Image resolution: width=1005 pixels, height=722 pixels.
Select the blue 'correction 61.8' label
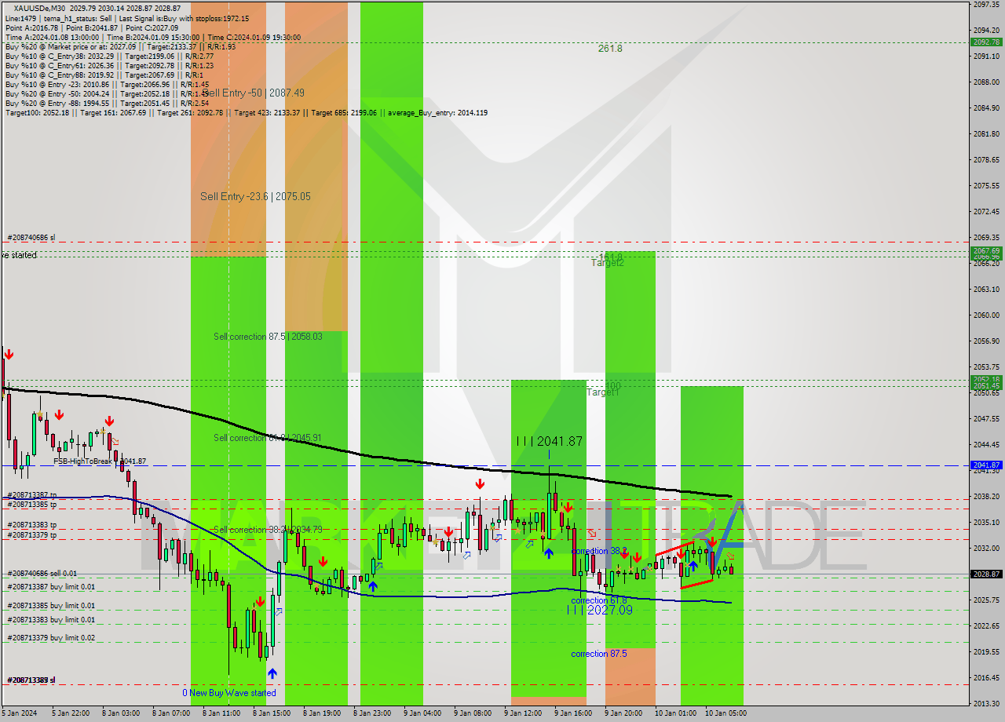coord(599,600)
